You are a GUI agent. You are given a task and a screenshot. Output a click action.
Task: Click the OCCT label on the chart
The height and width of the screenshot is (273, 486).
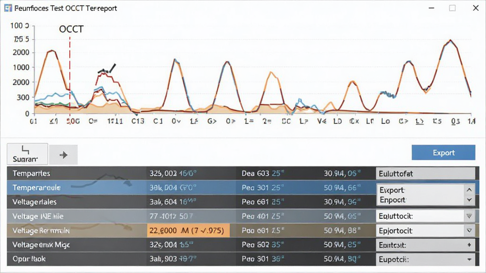(71, 29)
